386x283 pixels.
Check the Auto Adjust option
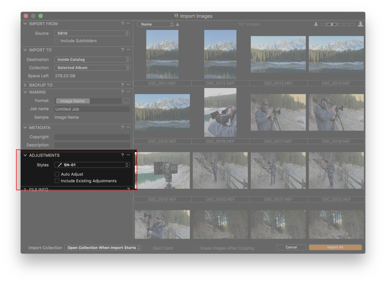[57, 174]
